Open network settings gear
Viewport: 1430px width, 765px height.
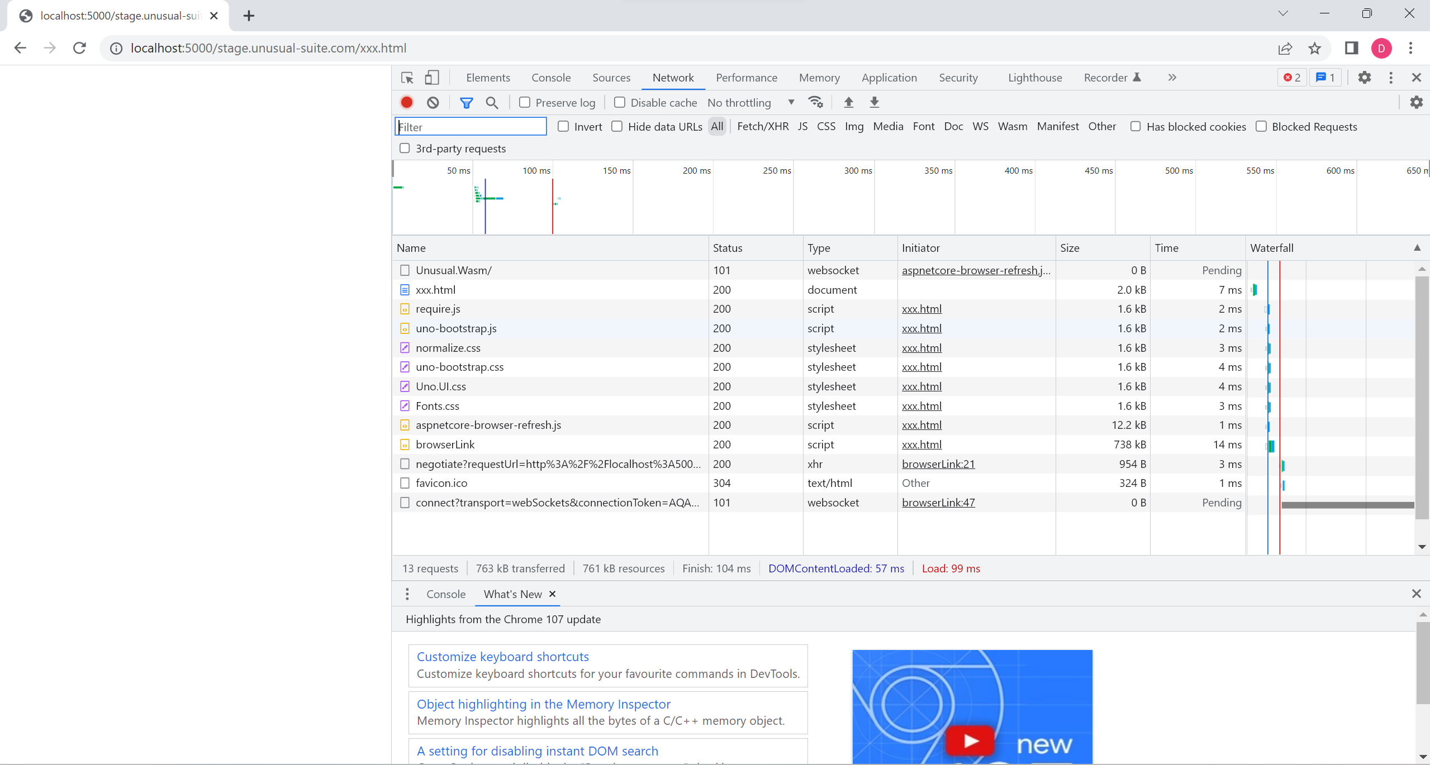pyautogui.click(x=1417, y=102)
